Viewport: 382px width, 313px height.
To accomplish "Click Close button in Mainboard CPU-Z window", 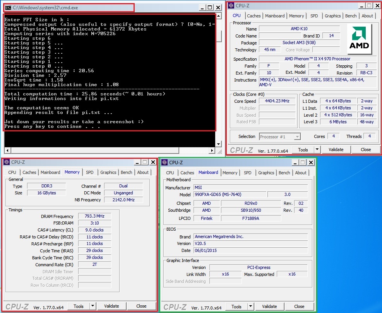I will 299,306.
